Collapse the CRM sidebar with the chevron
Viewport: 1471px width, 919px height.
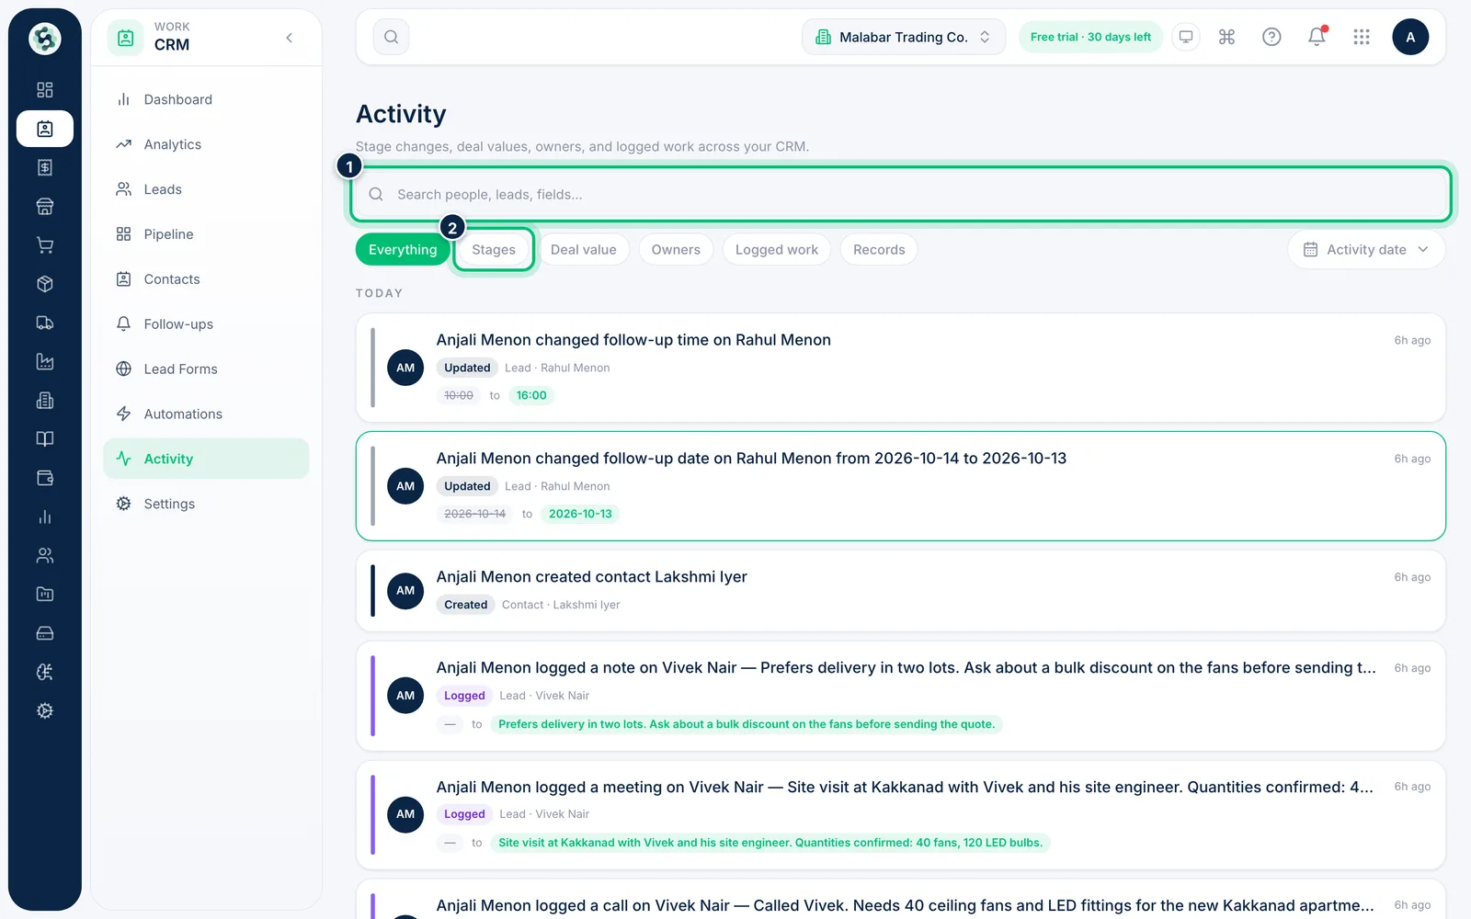coord(290,38)
